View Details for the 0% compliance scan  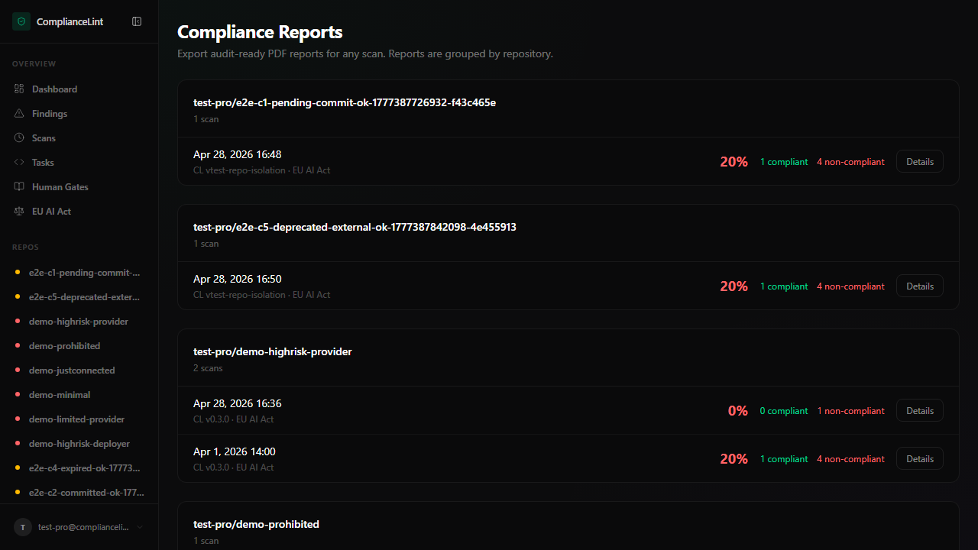pos(919,411)
